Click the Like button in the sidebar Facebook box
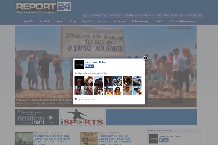 [164, 140]
